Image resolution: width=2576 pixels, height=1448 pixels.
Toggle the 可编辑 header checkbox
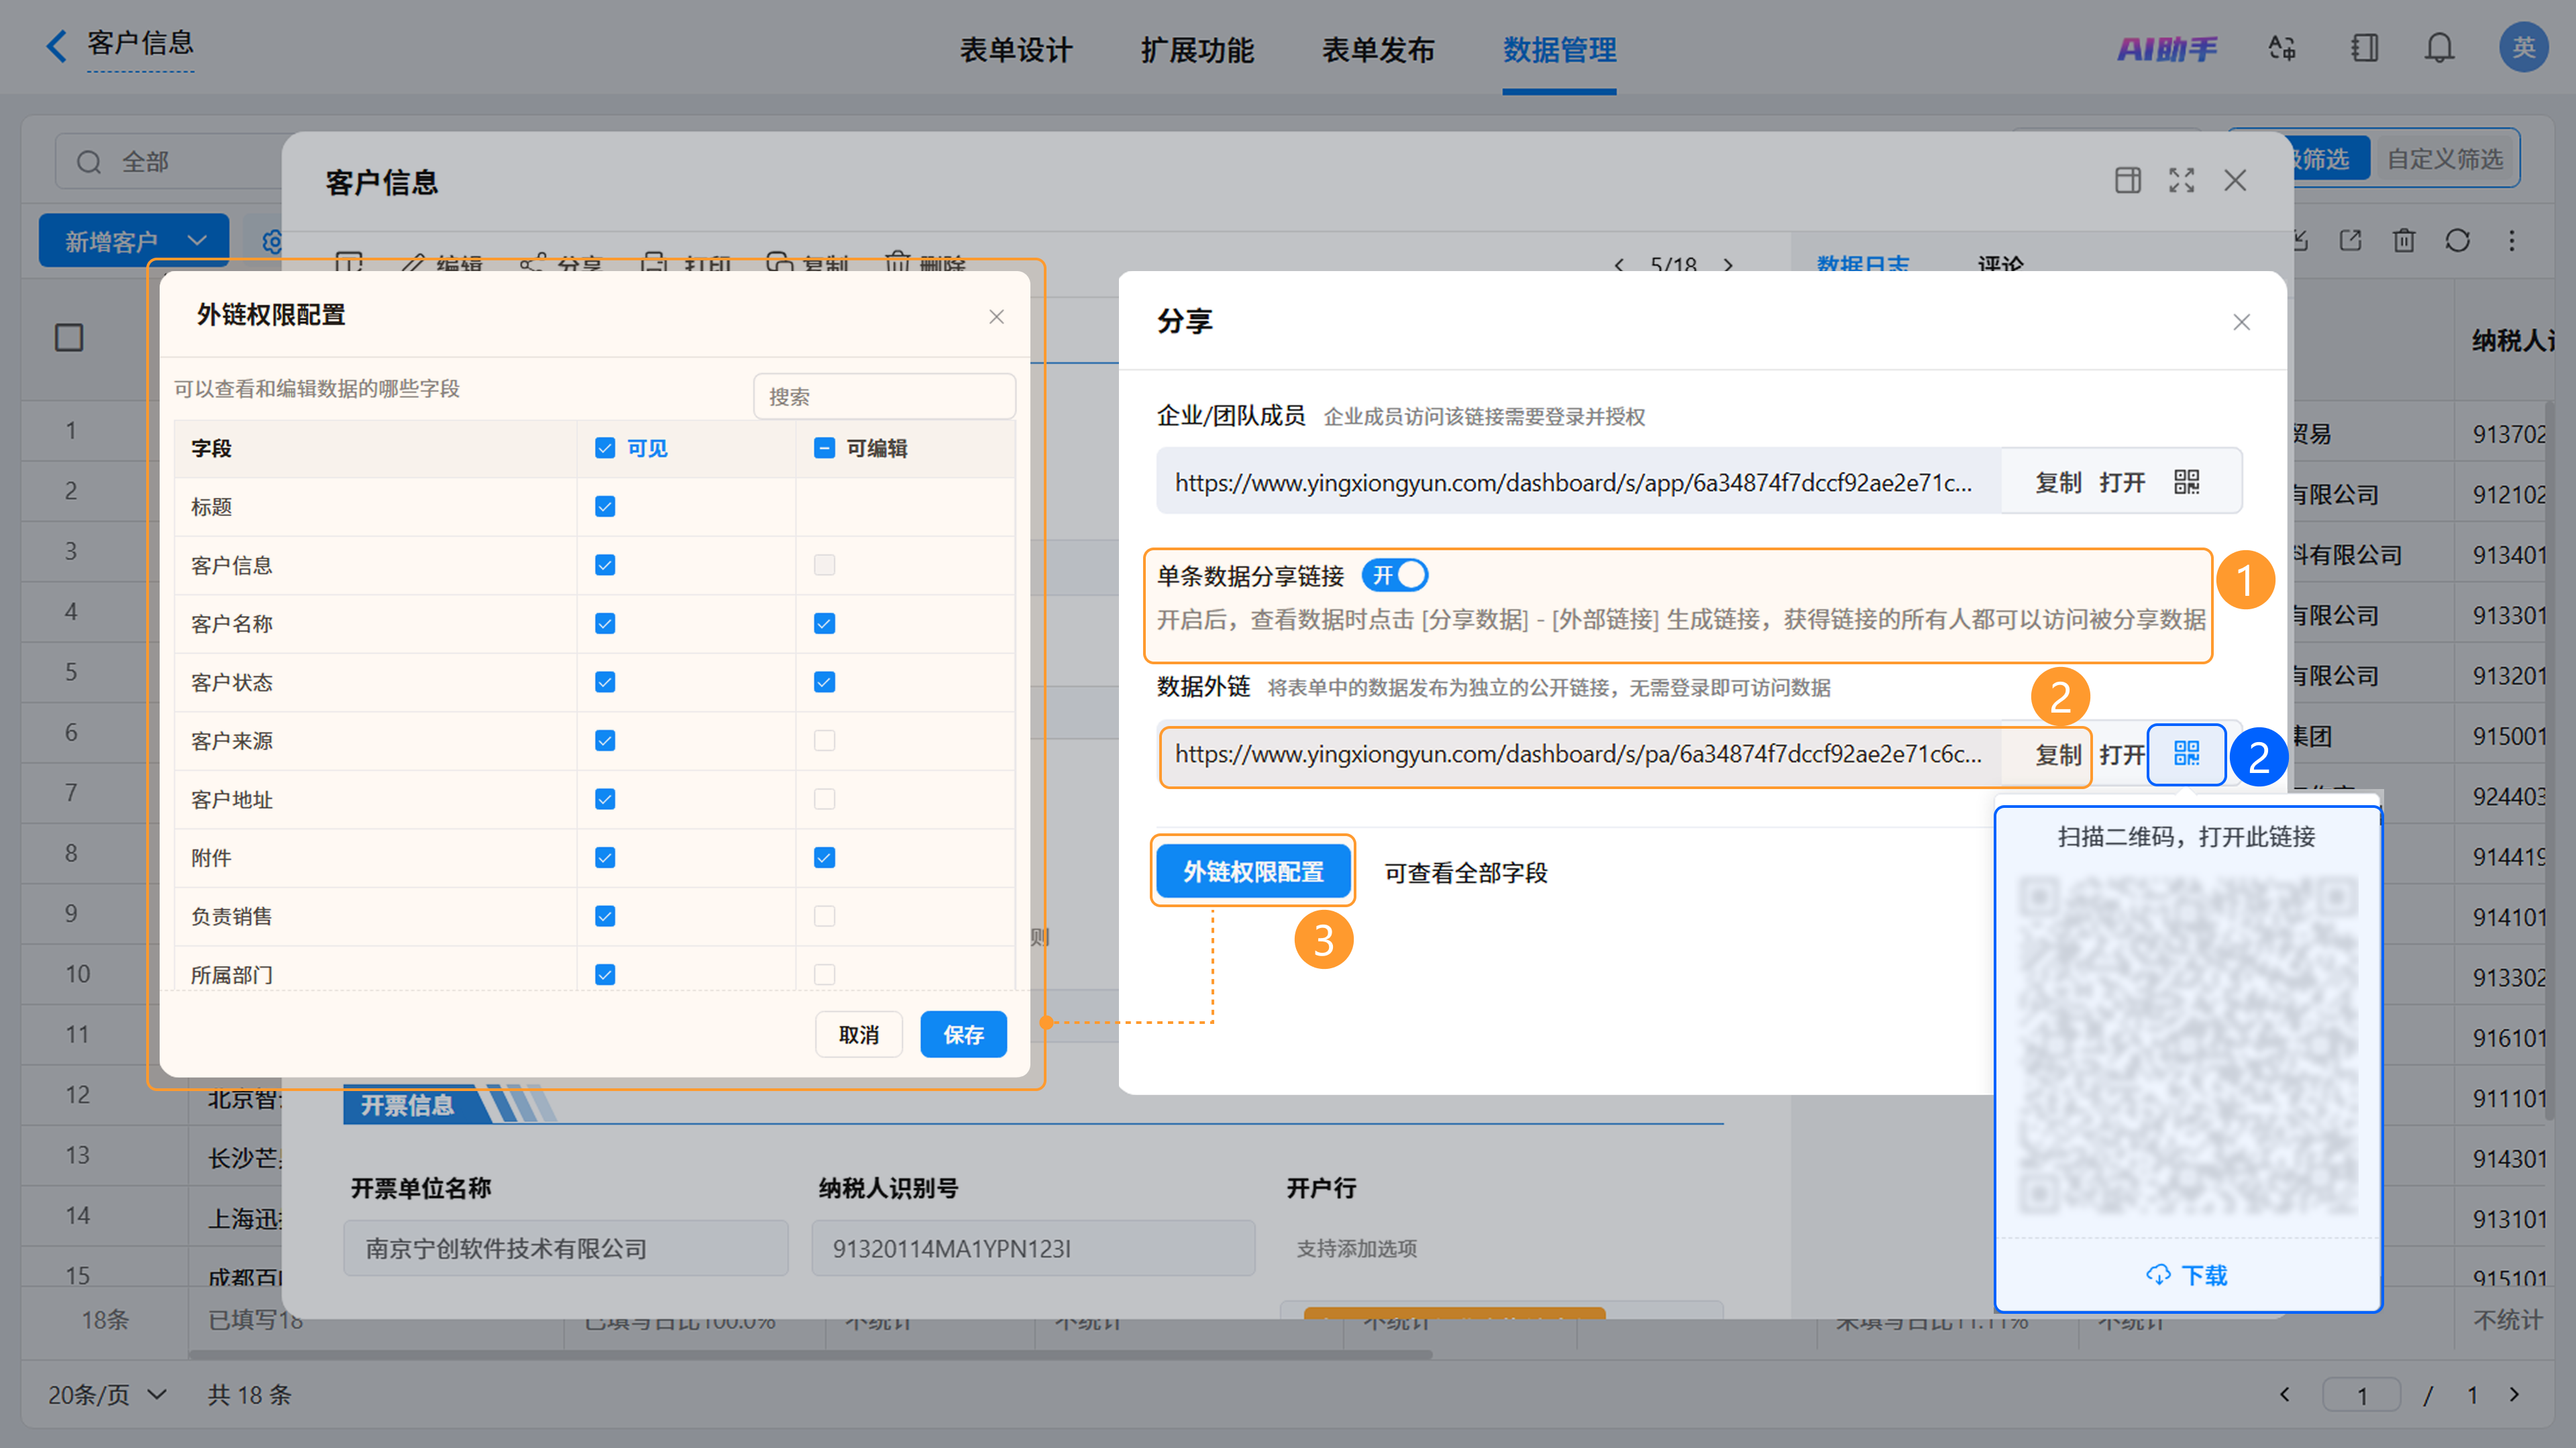824,448
